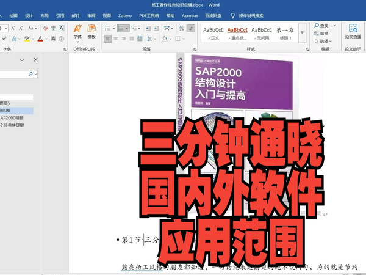Open the 选择 Select dropdown
This screenshot has height=275, width=366.
[x=323, y=41]
